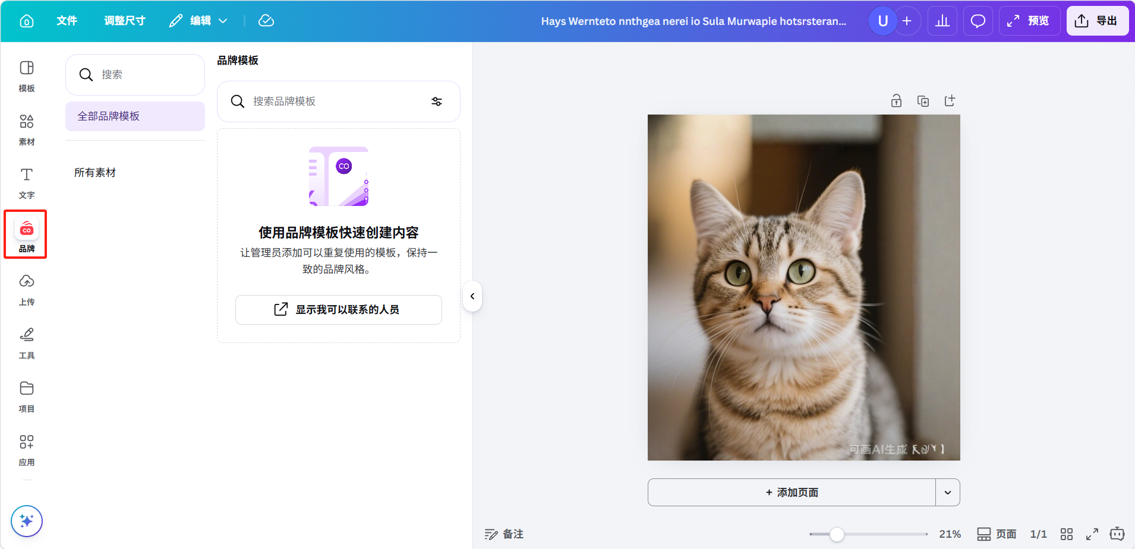Click the brand template search field
The height and width of the screenshot is (549, 1135).
pos(333,101)
